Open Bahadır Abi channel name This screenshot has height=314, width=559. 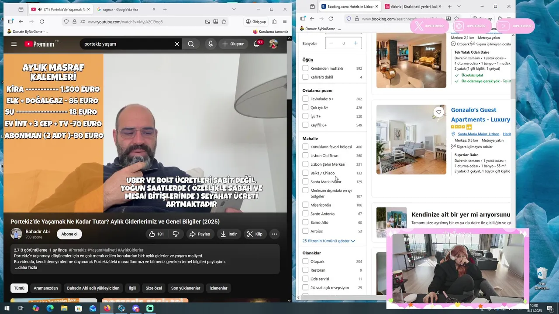click(x=38, y=232)
